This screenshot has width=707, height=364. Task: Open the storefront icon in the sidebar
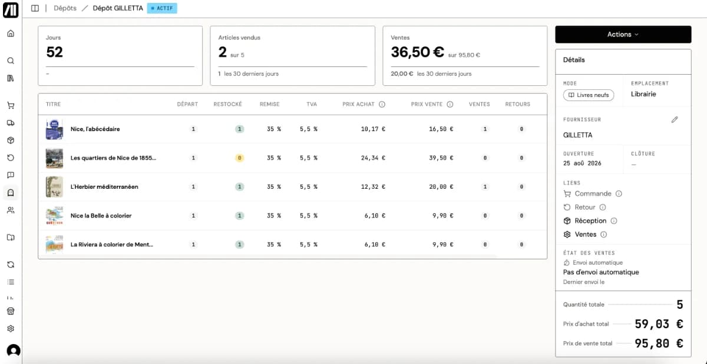[x=11, y=311]
